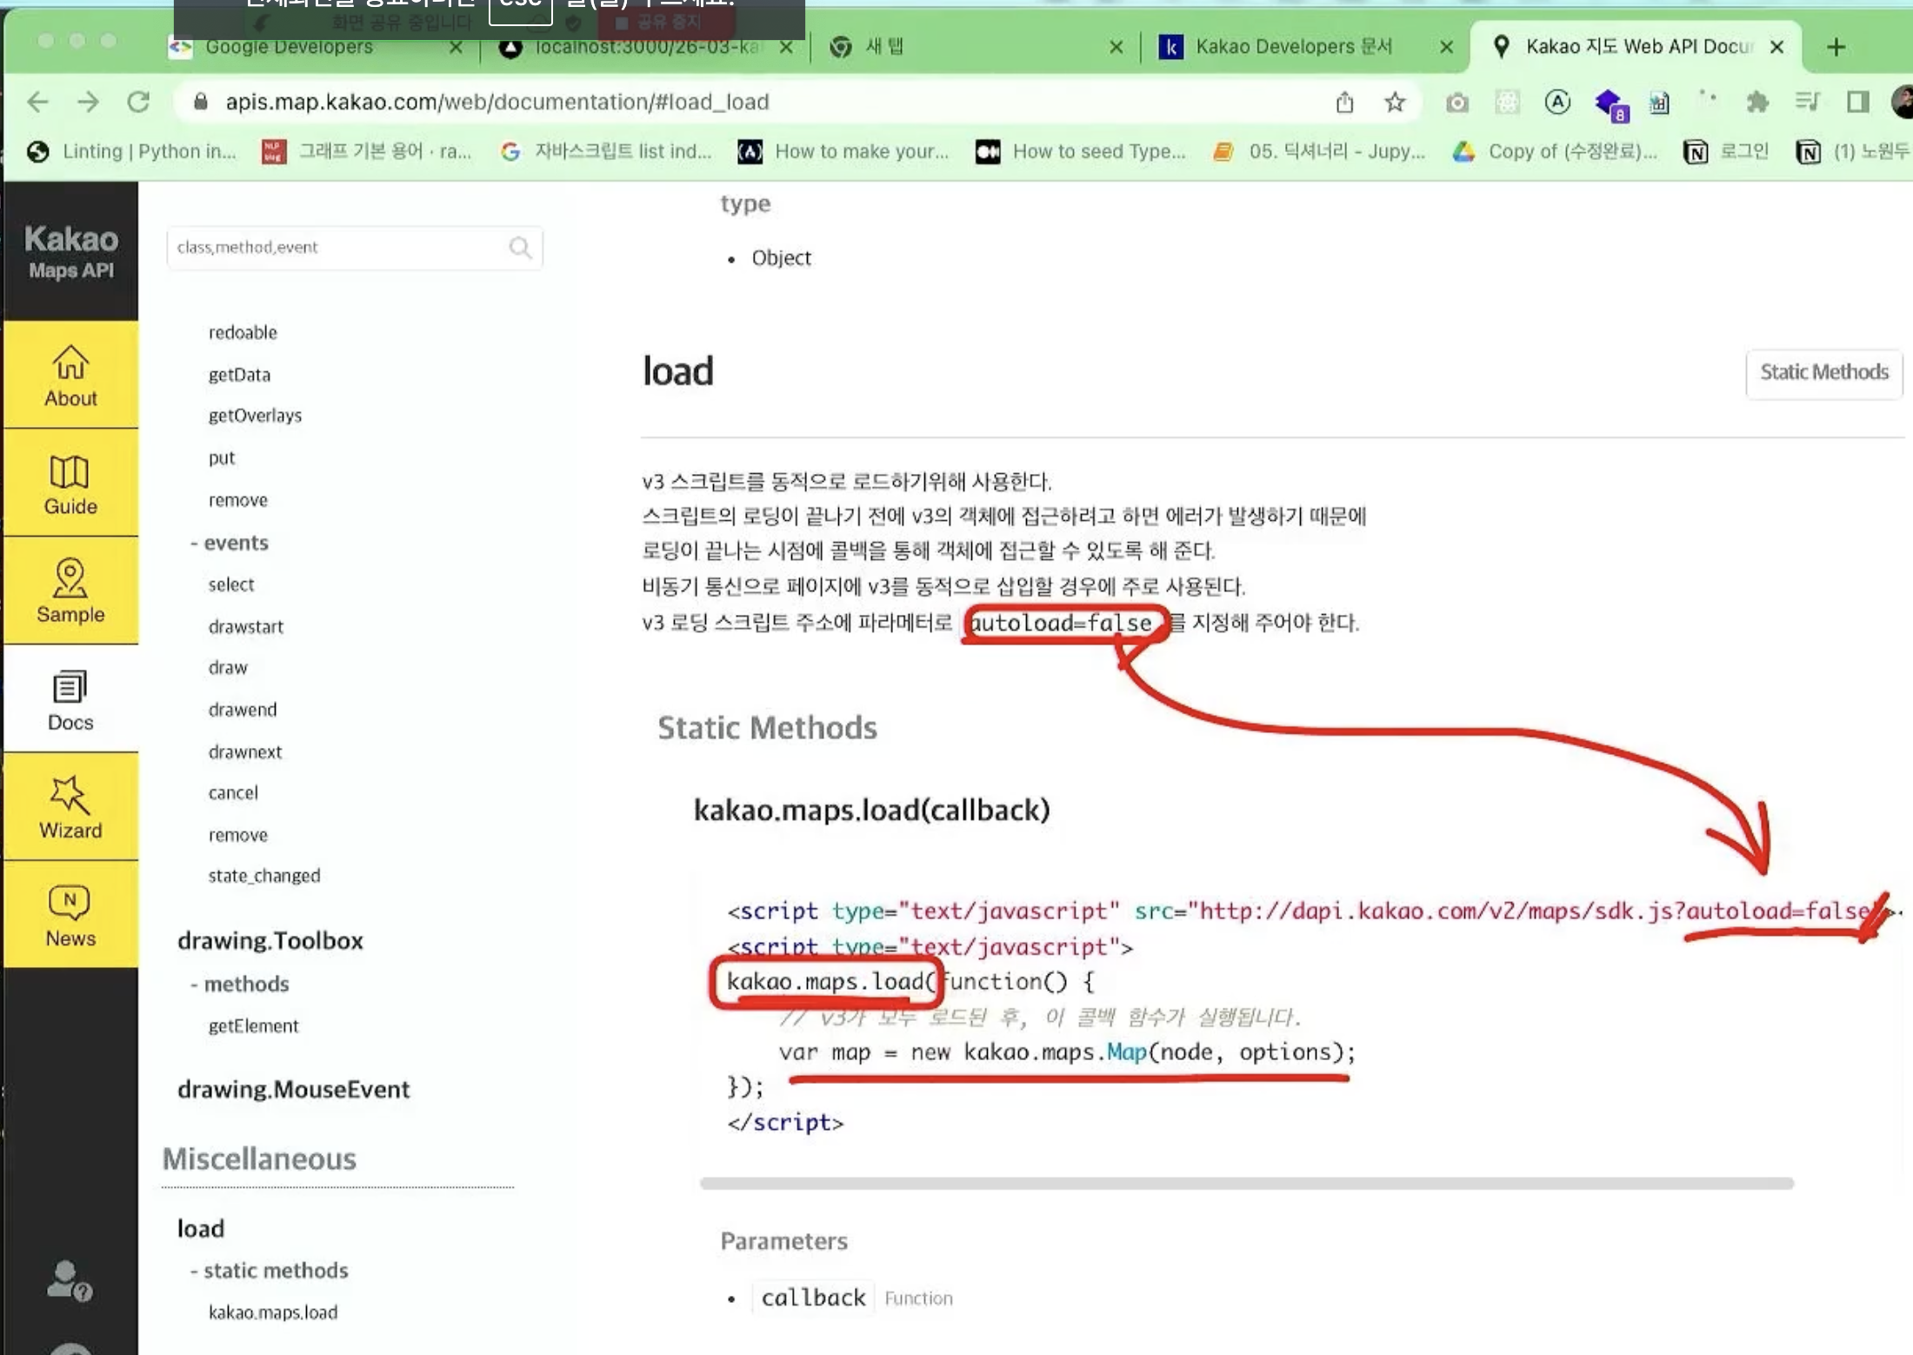Viewport: 1913px width, 1355px height.
Task: Open 05. 딕셔너리 - Jupy bookmark
Action: click(x=1319, y=152)
